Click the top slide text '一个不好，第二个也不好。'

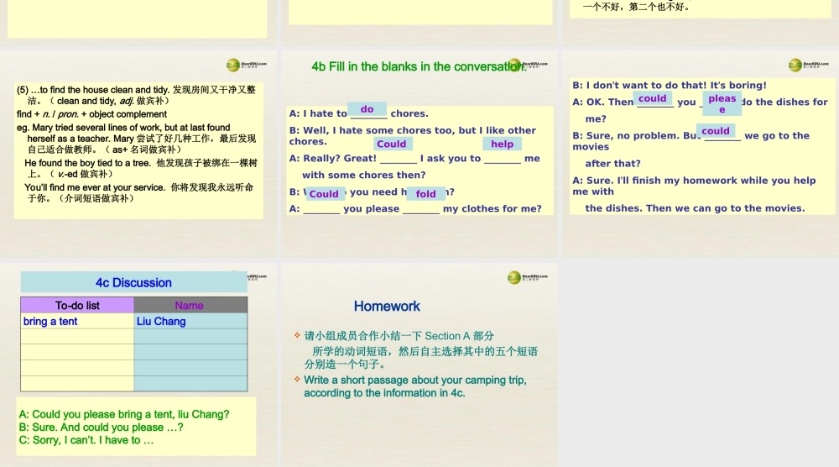point(637,7)
